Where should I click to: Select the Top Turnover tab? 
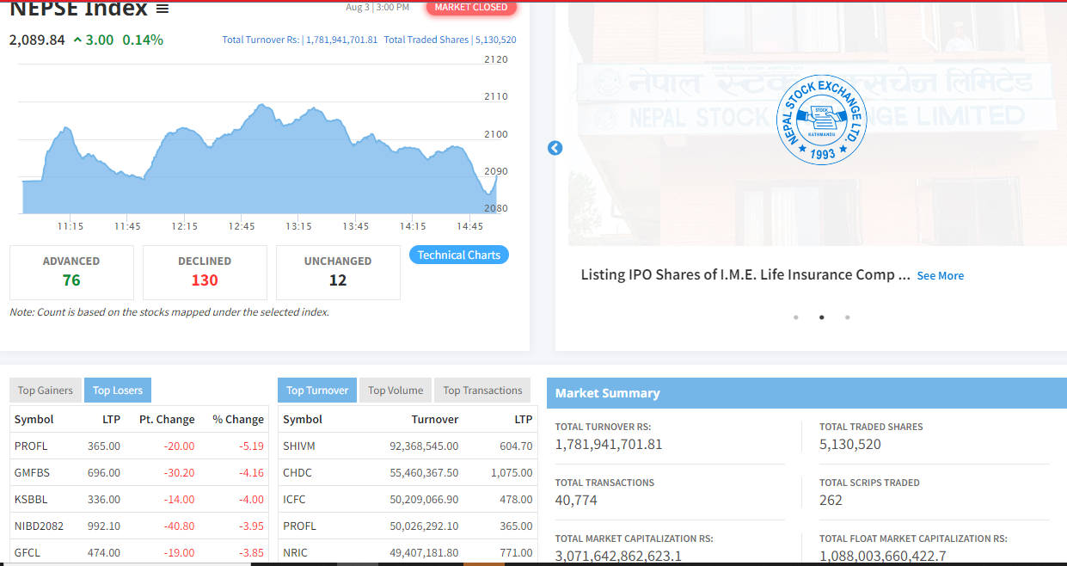point(317,391)
